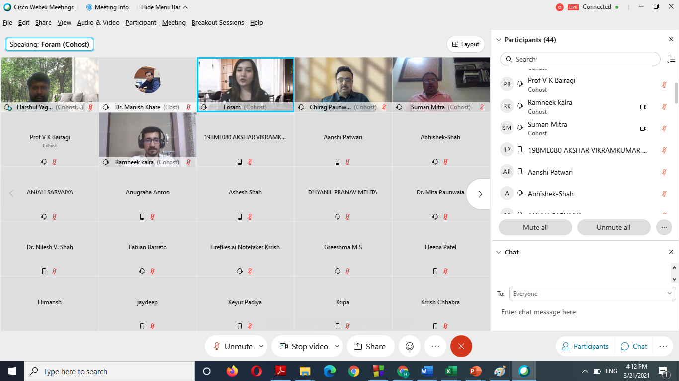Click the Mute all button
Viewport: 679px width, 381px height.
click(x=535, y=227)
